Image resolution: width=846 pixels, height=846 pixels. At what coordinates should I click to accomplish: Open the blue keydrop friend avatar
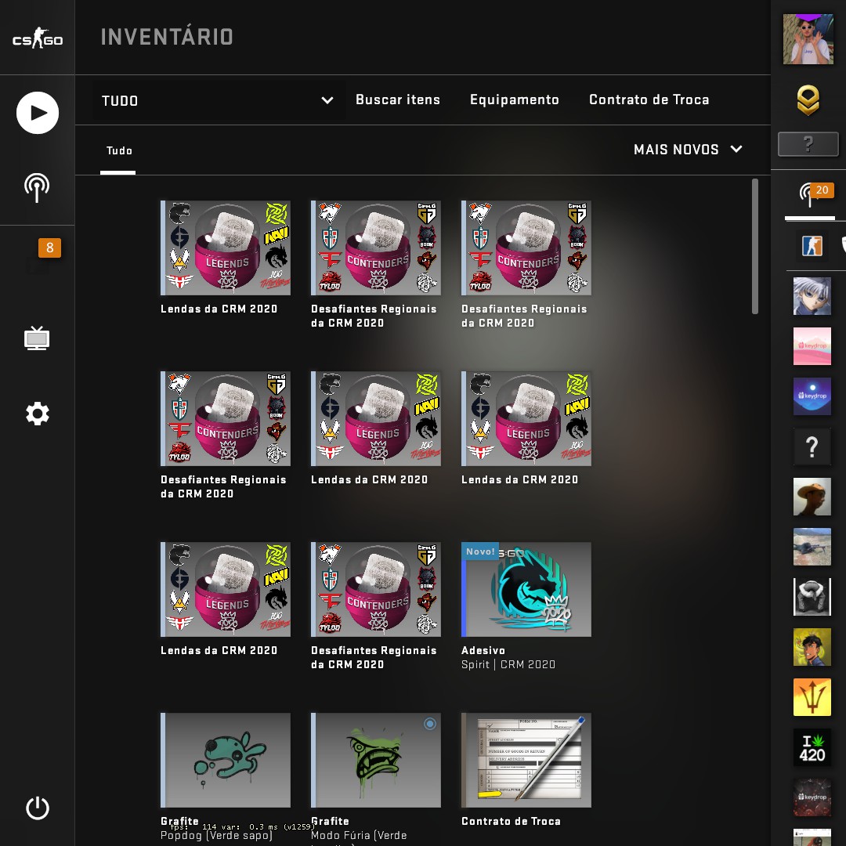coord(812,396)
